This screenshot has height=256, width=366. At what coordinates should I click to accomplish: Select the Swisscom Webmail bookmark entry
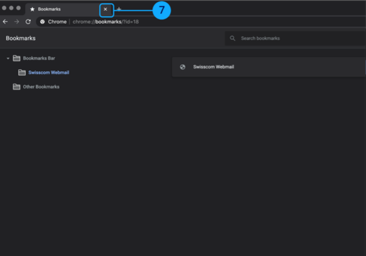269,67
